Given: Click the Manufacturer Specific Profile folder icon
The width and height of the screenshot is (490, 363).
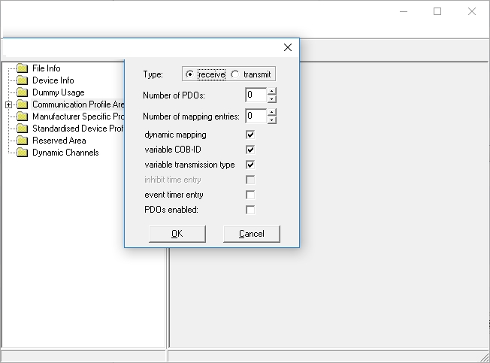Looking at the screenshot, I should point(22,116).
